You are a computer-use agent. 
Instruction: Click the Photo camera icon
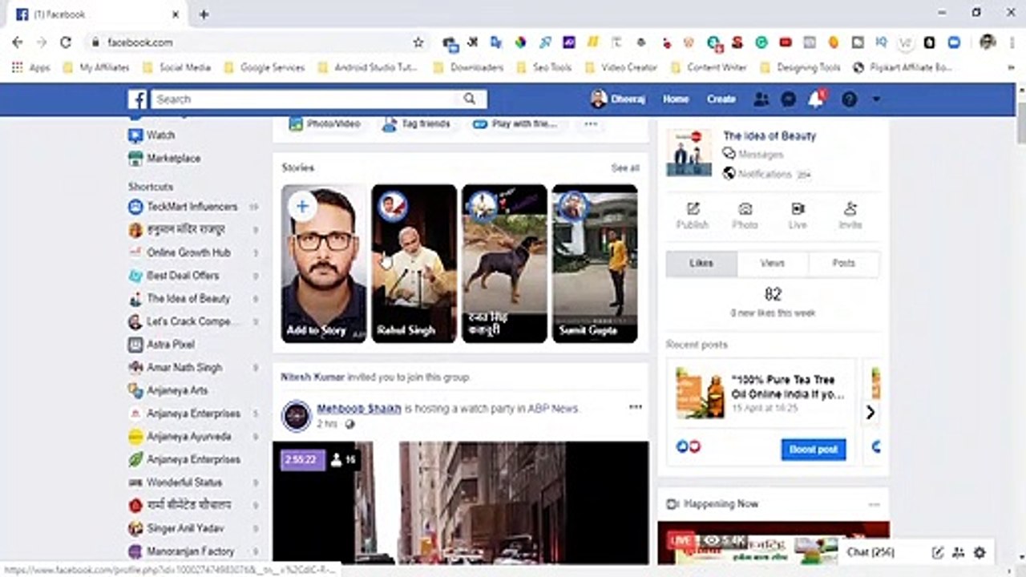[x=745, y=216]
